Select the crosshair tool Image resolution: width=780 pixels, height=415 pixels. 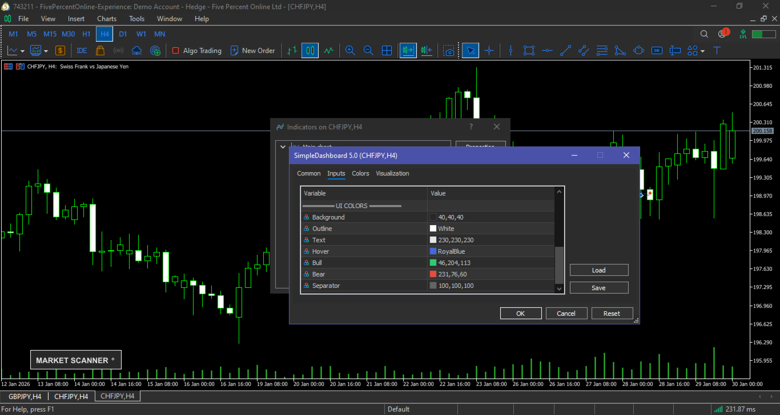coord(489,51)
